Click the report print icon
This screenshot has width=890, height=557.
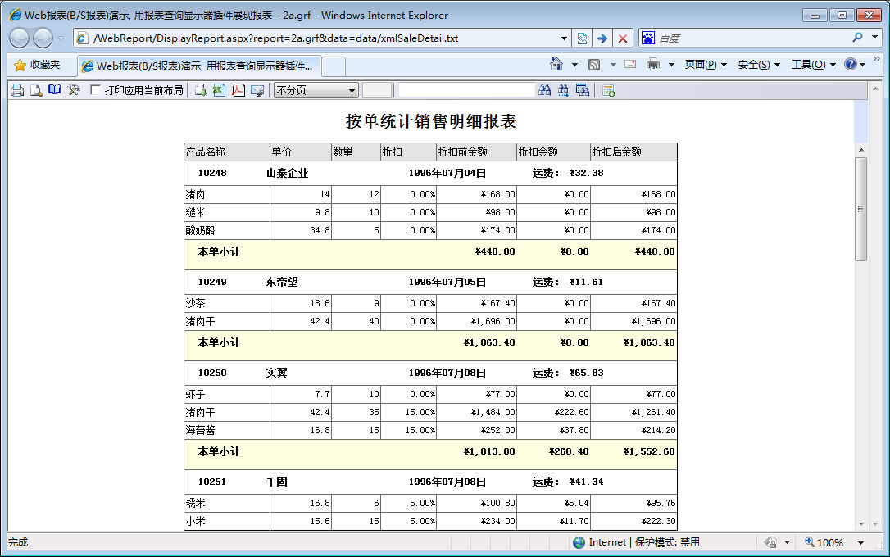click(17, 90)
